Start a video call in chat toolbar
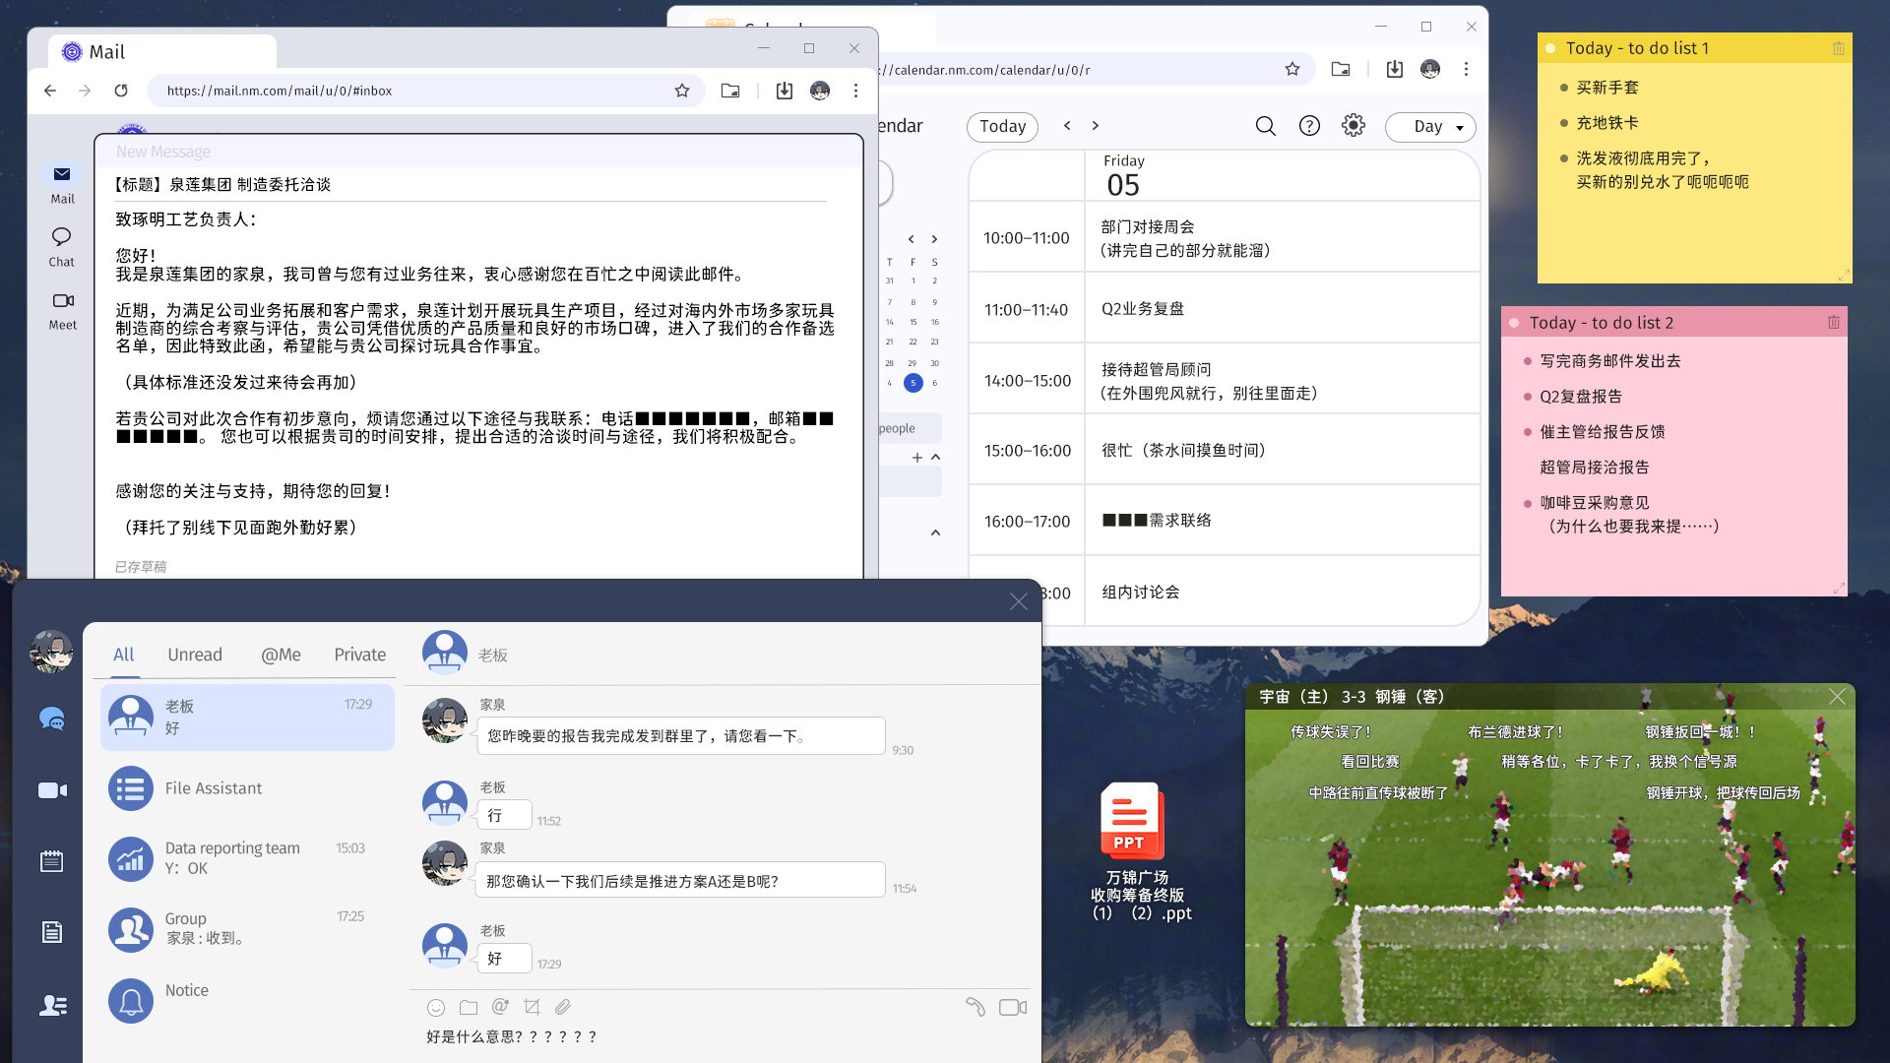The image size is (1890, 1063). [x=1013, y=1007]
